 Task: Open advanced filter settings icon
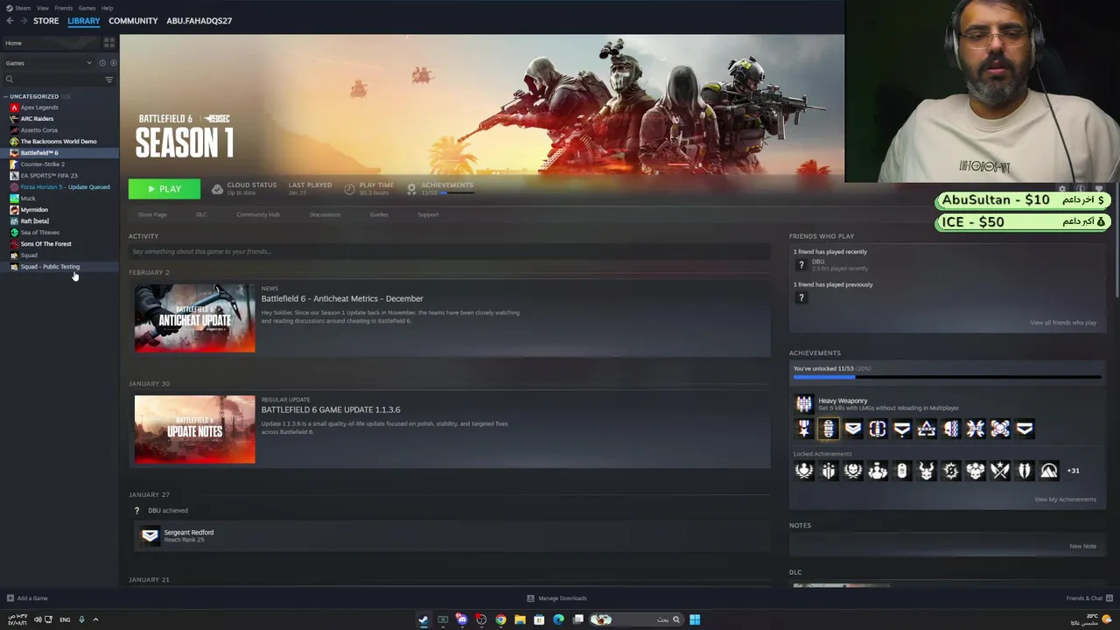(x=109, y=80)
